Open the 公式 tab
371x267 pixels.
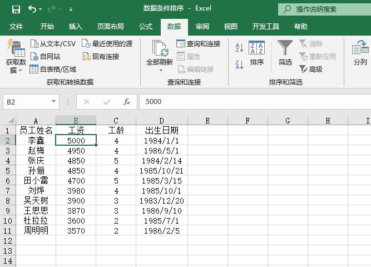tap(146, 27)
